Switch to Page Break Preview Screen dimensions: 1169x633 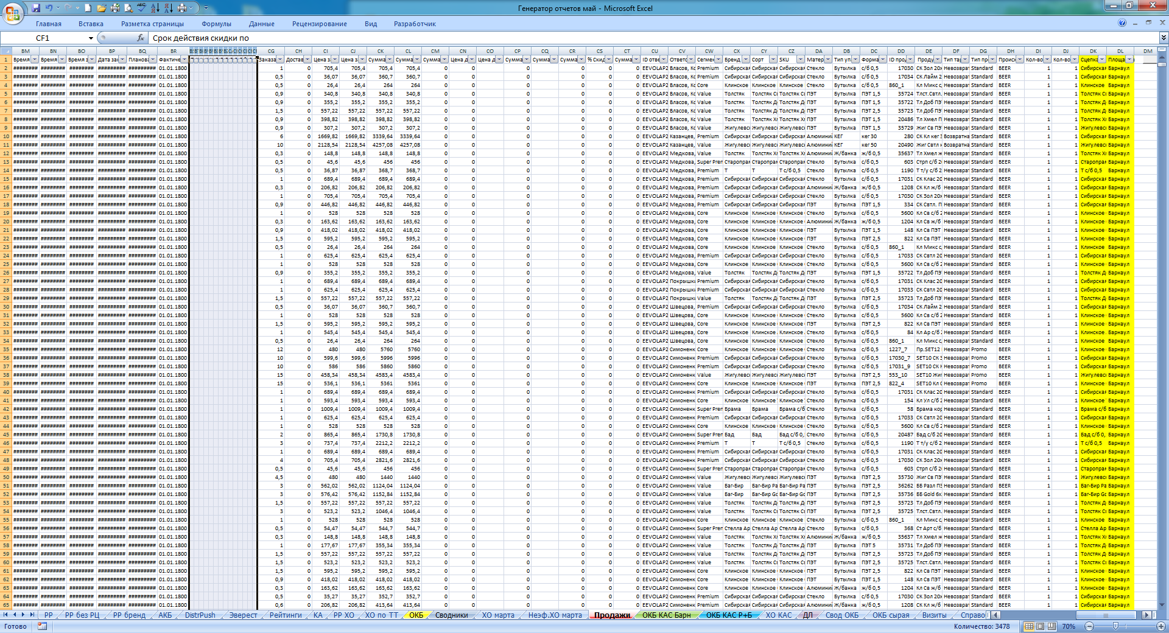[x=1051, y=626]
